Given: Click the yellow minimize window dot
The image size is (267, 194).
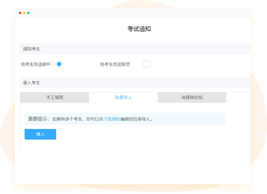Looking at the screenshot, I should pos(25,13).
